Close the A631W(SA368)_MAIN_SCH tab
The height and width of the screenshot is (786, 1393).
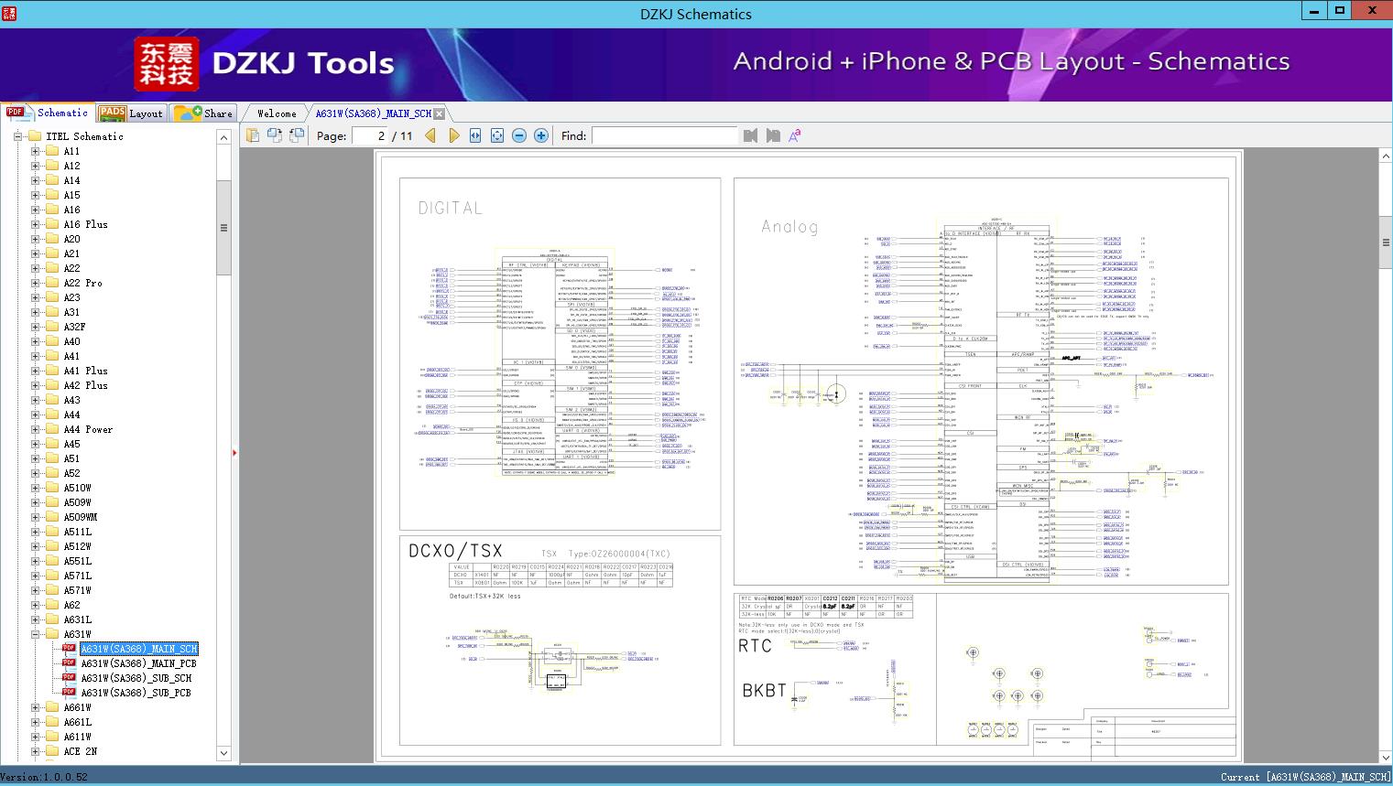[440, 113]
